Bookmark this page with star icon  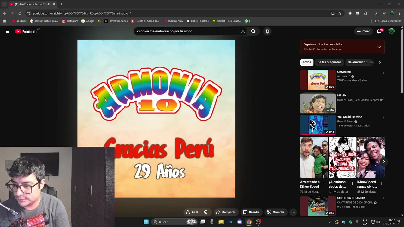point(340,13)
